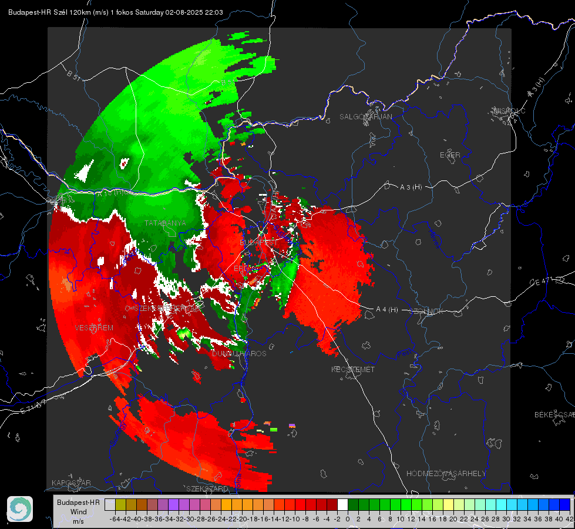Click the SZEKSZÁRD city label
The image size is (575, 529).
click(x=207, y=488)
